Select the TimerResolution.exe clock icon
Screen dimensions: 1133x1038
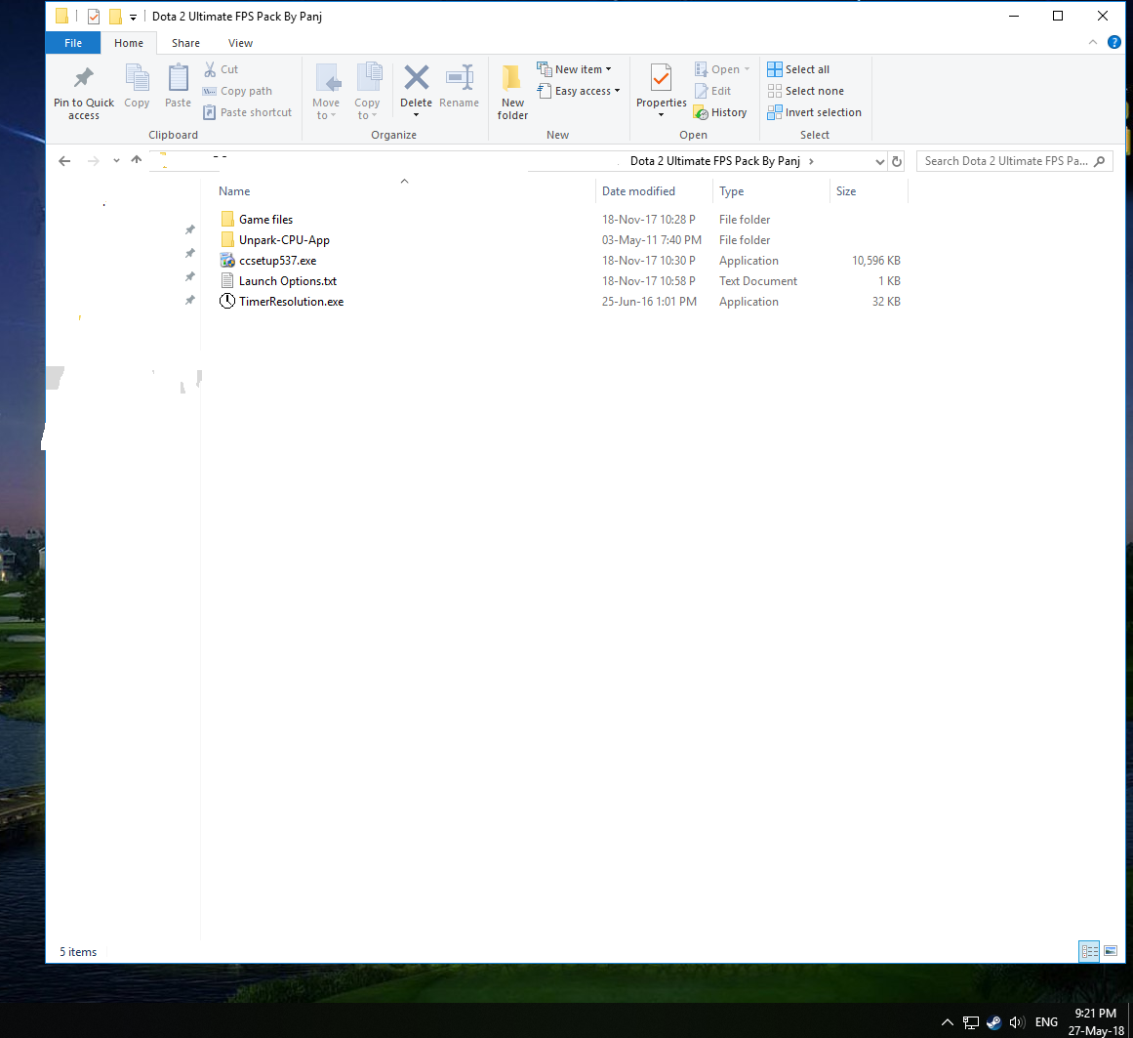tap(227, 302)
